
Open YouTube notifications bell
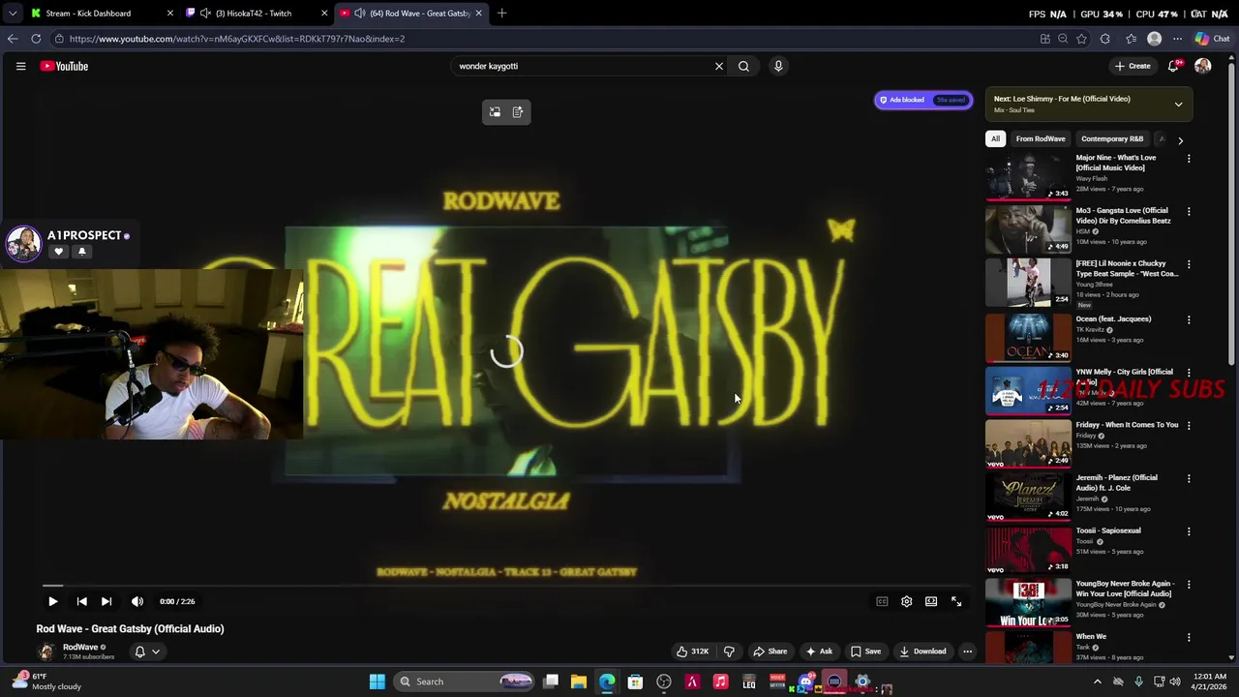(1173, 66)
